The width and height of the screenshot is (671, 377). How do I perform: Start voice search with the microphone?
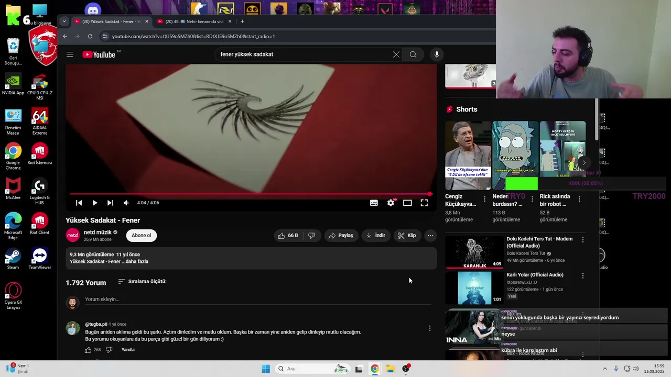tap(437, 54)
